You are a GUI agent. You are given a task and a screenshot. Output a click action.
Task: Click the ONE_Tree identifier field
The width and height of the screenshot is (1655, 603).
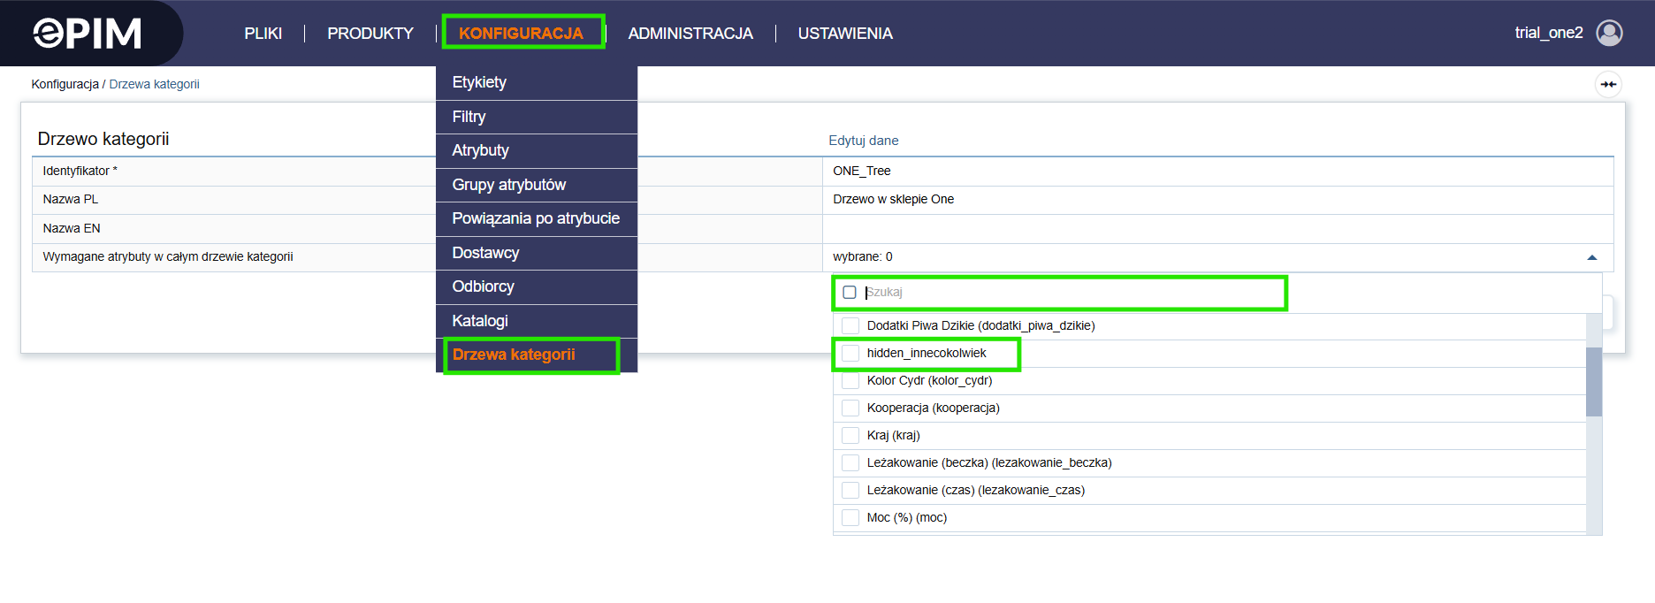point(1217,172)
